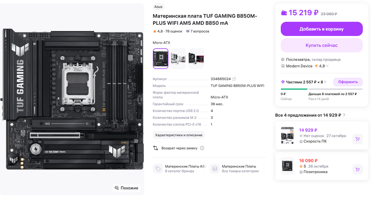The image size is (371, 203).
Task: Add the 14 929 ₽ offer to cart
Action: click(357, 139)
